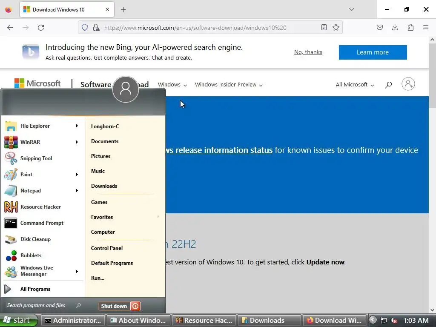Open Control Panel
436x327 pixels.
(107, 248)
